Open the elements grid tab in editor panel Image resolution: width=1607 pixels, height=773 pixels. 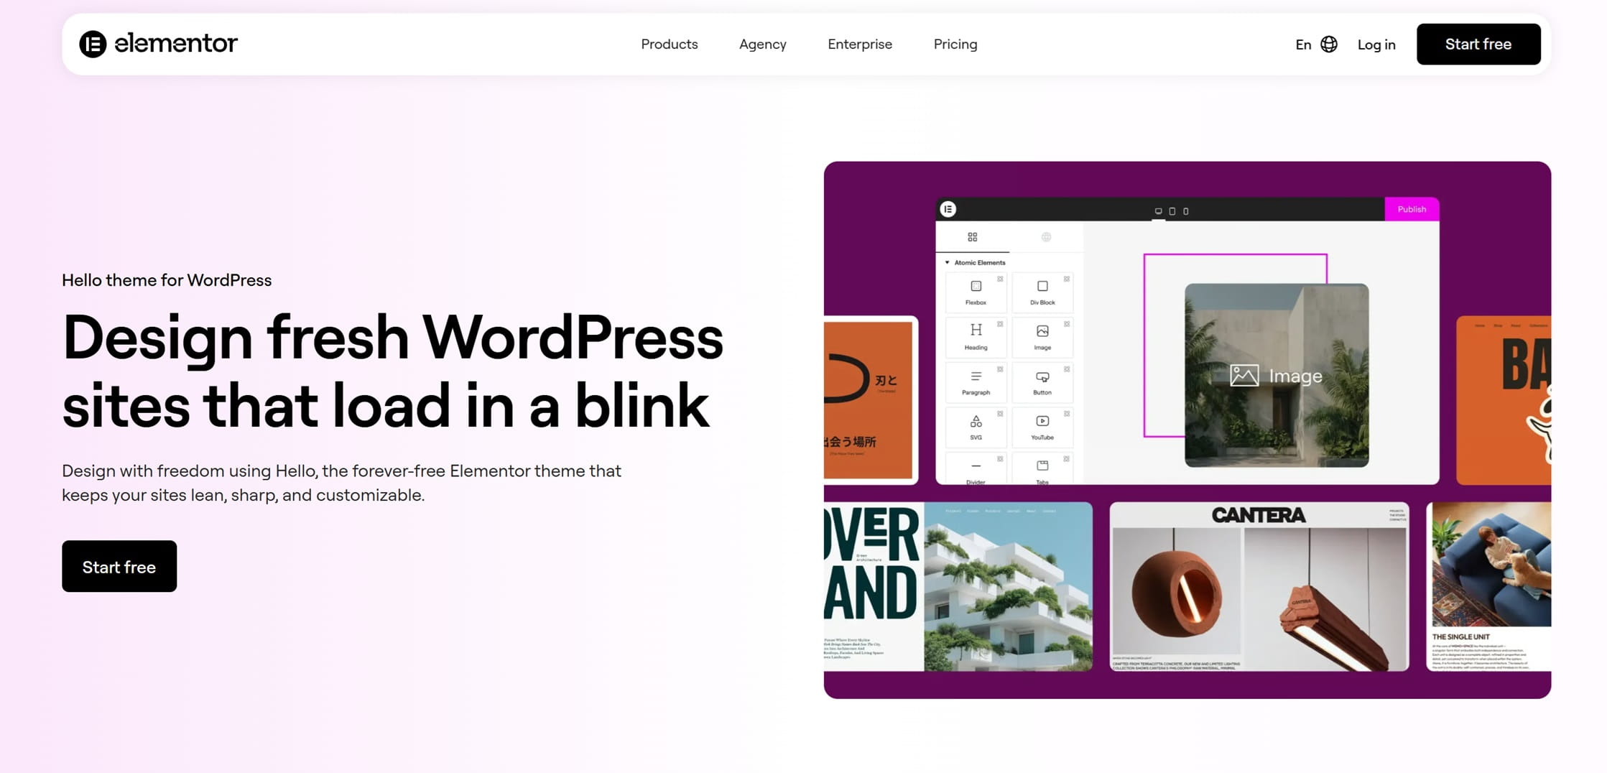972,237
